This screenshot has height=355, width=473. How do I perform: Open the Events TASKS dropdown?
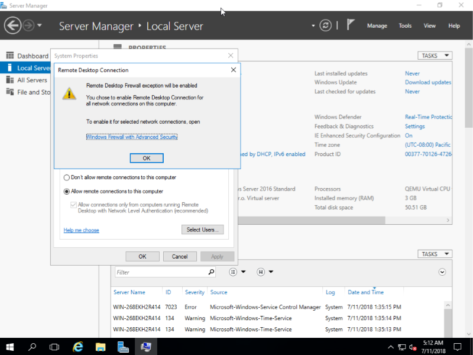pos(435,254)
